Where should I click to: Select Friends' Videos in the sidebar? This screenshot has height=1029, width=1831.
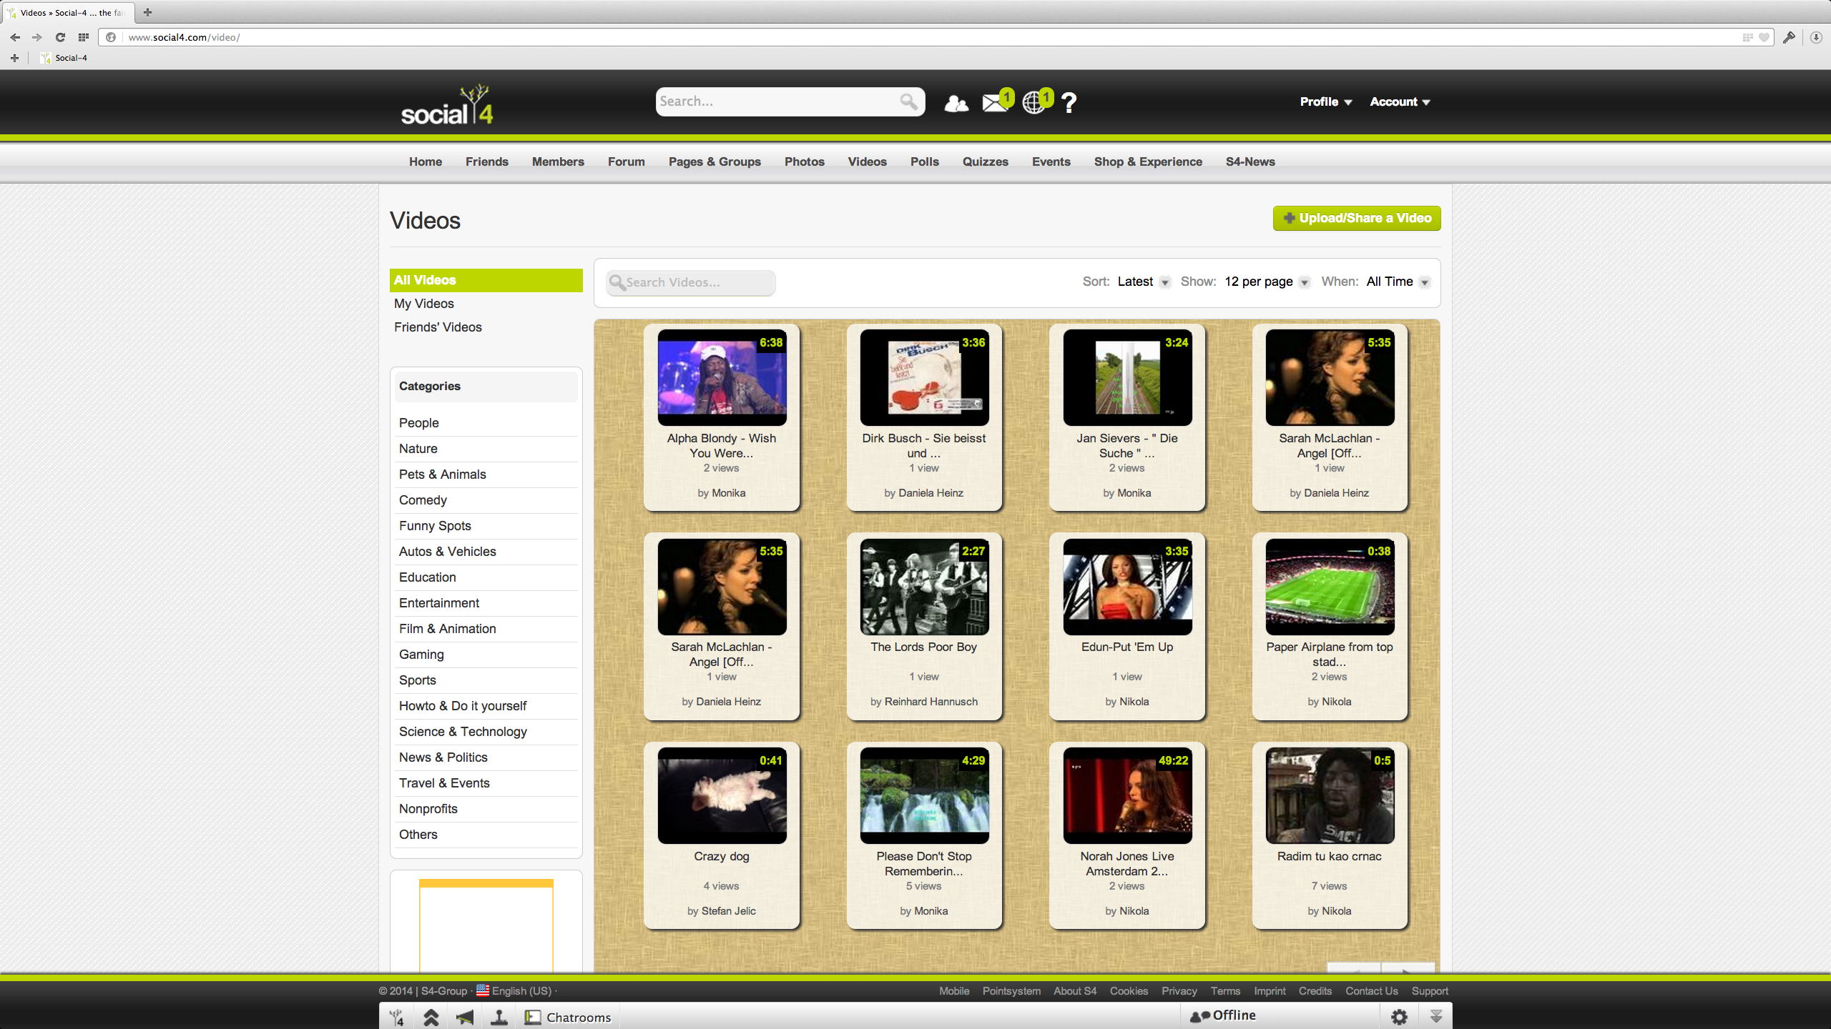point(438,327)
